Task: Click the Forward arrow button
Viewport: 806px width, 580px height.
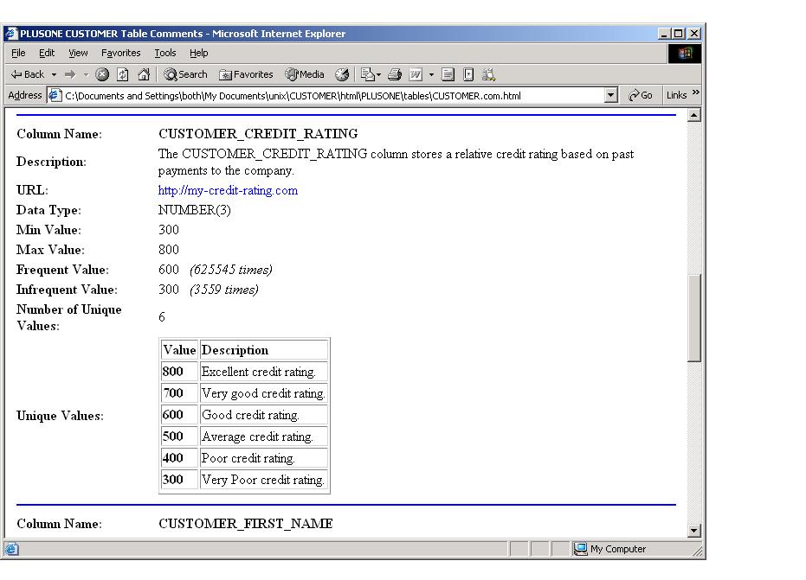Action: click(70, 74)
